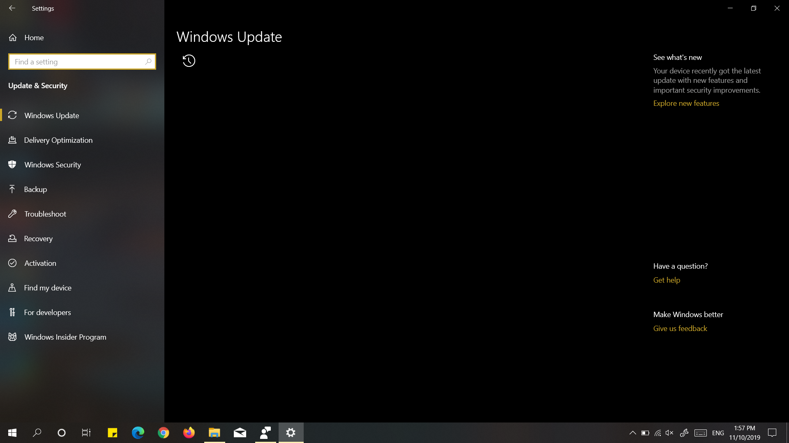Open the touch keyboard icon
Image resolution: width=789 pixels, height=443 pixels.
[x=701, y=433]
